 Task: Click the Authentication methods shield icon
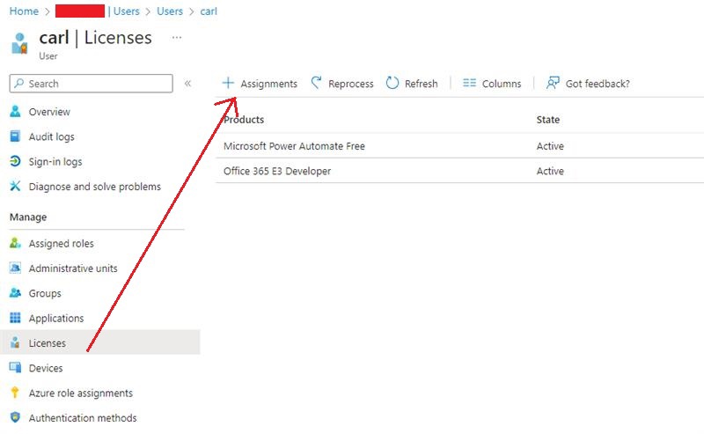coord(15,417)
